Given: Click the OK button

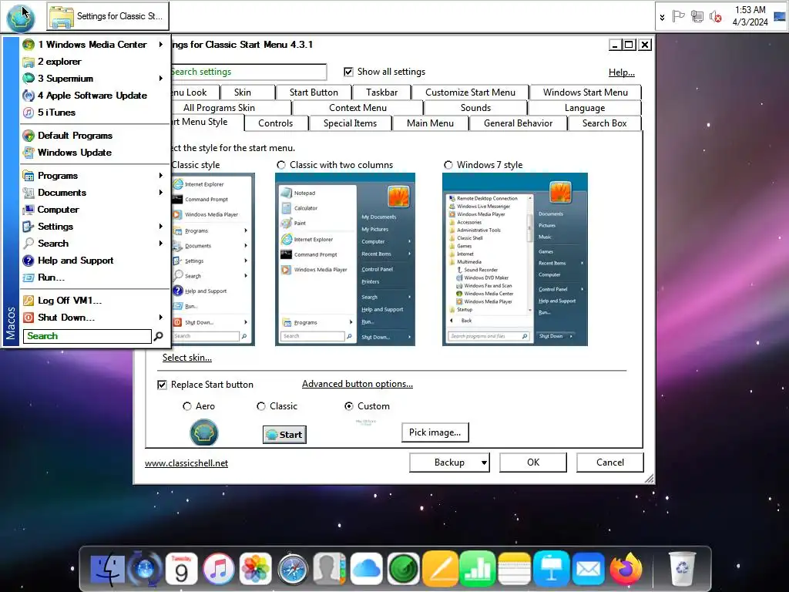Looking at the screenshot, I should coord(533,462).
